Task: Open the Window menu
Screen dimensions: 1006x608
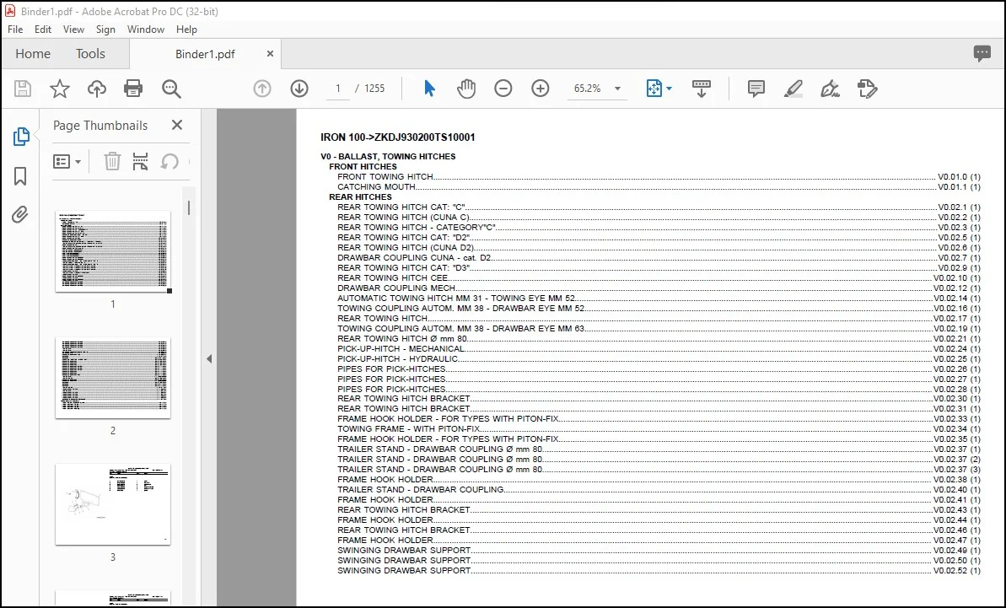Action: click(x=146, y=30)
